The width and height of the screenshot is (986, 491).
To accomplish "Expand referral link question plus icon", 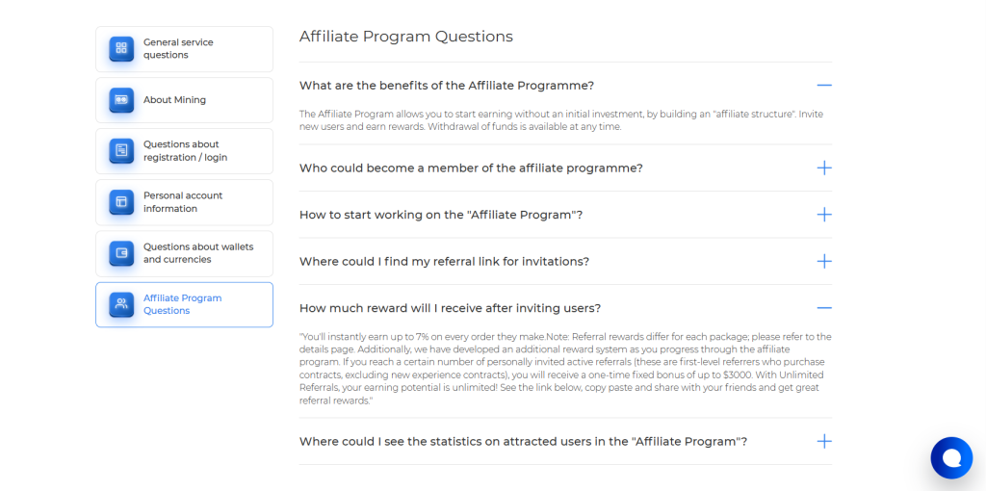I will pos(823,261).
